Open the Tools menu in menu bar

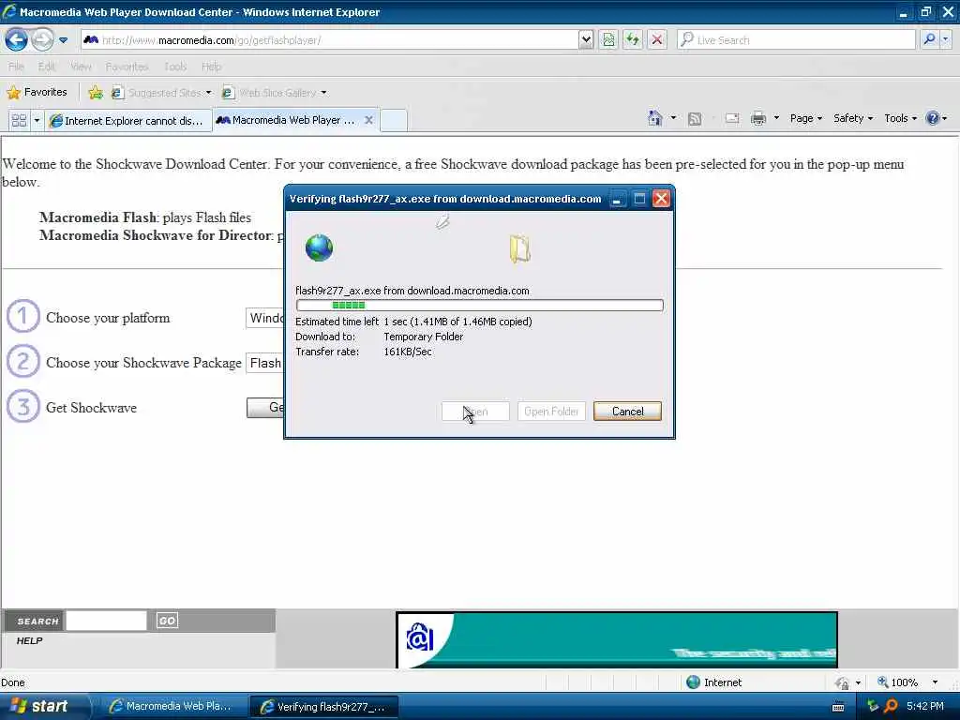click(x=175, y=67)
